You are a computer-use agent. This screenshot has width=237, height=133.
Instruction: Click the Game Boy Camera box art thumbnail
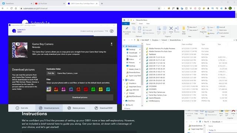(20, 50)
